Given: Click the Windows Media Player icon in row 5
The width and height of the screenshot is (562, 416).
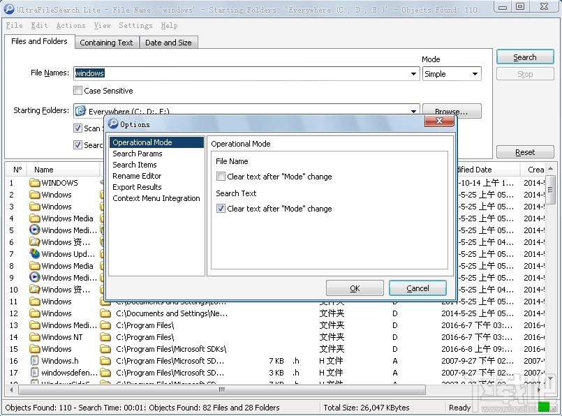Looking at the screenshot, I should pos(35,230).
